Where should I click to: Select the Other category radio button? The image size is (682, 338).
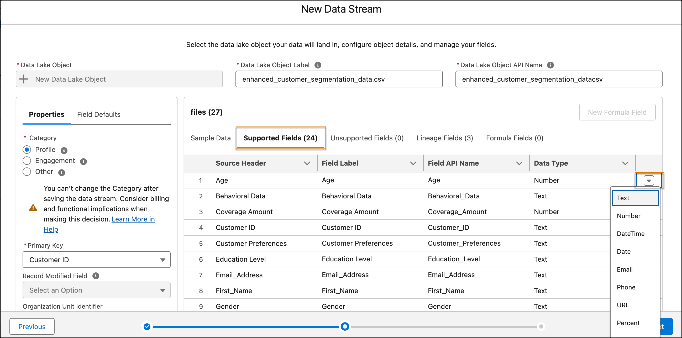point(27,172)
